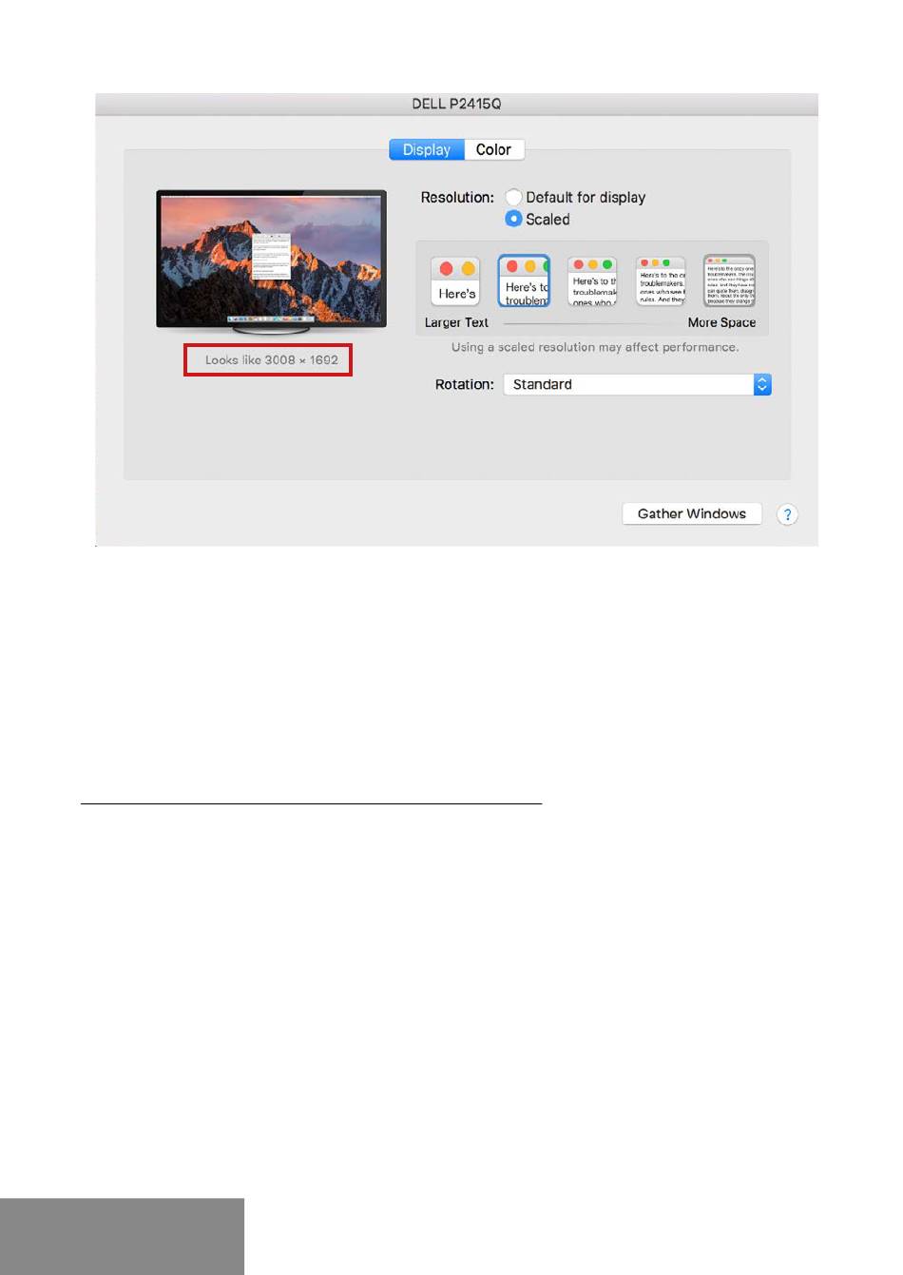Screen dimensions: 903x1275
Task: Click the 'Resolution:' label
Action: click(x=457, y=198)
